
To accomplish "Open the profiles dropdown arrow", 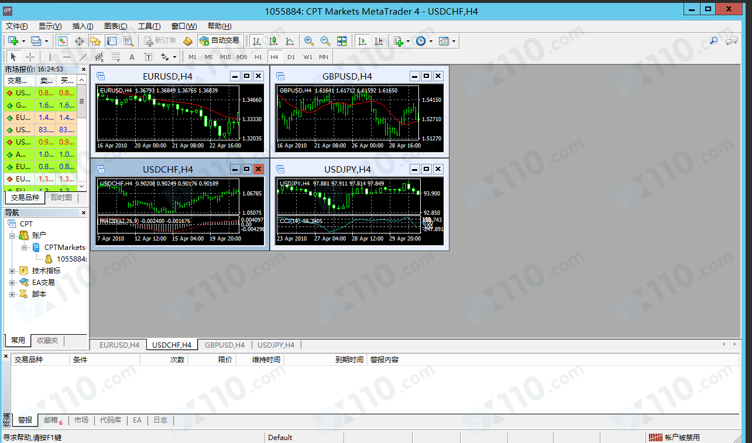I will click(x=46, y=41).
